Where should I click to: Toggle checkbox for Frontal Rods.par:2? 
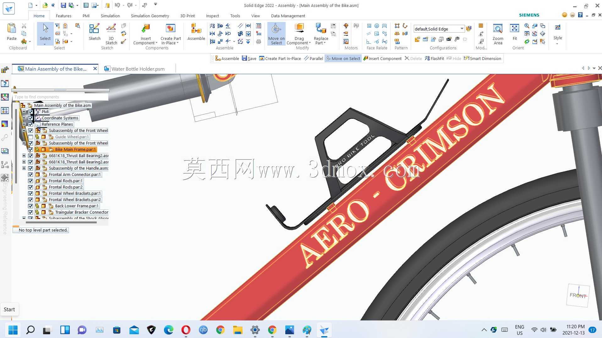point(30,187)
